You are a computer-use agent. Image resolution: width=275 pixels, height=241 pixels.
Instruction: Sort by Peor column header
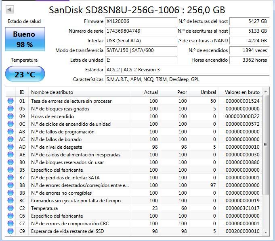[175, 92]
